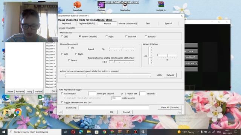Open Microsoft Store from the taskbar
This screenshot has width=241, height=135.
[96, 132]
